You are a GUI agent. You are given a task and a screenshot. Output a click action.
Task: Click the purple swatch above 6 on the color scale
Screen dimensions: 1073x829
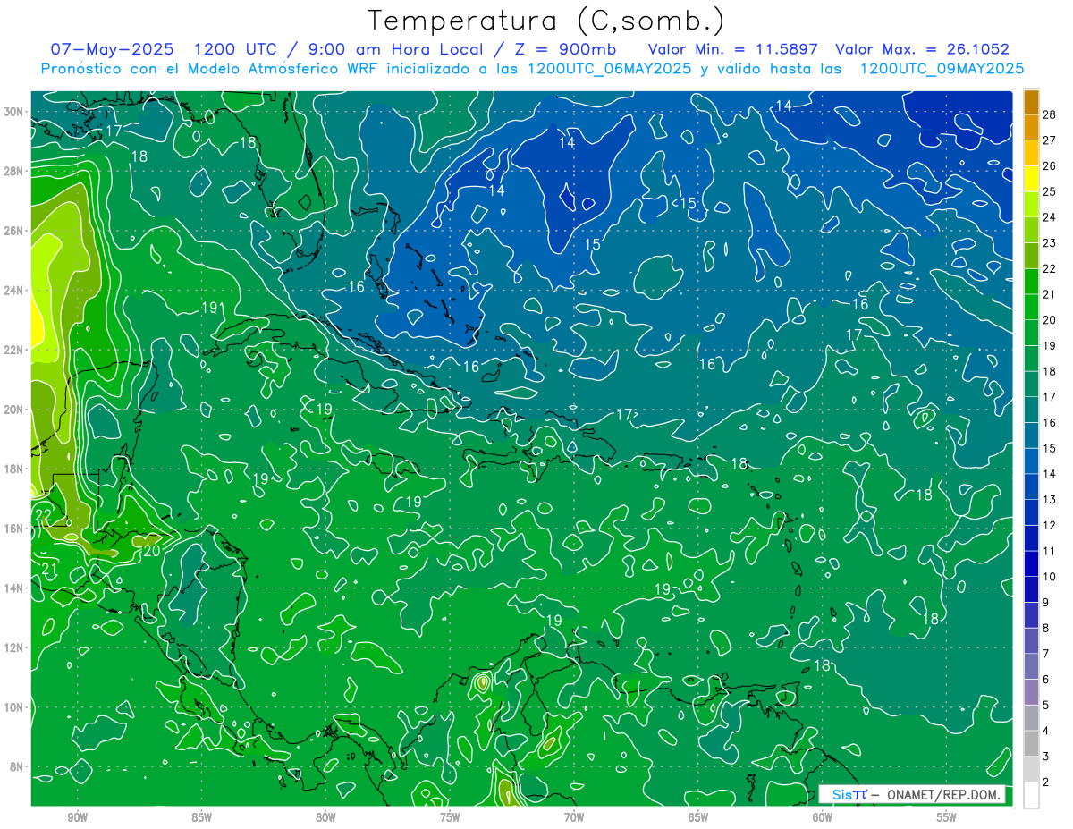[1031, 667]
